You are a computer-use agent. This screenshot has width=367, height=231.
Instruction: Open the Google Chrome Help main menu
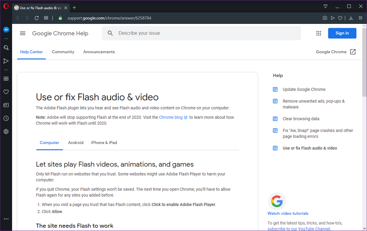click(23, 33)
